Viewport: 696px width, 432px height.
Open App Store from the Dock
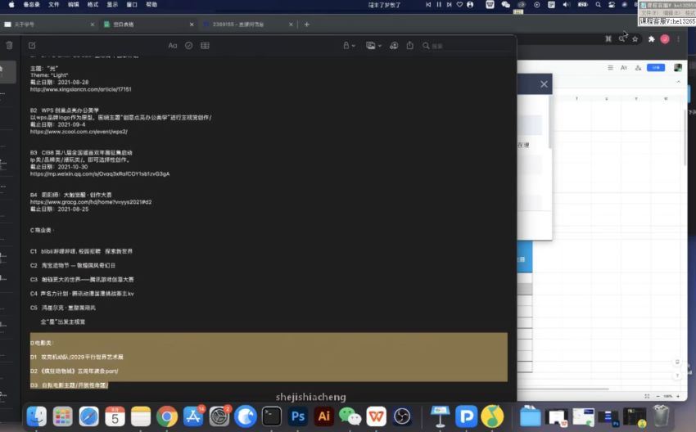193,417
